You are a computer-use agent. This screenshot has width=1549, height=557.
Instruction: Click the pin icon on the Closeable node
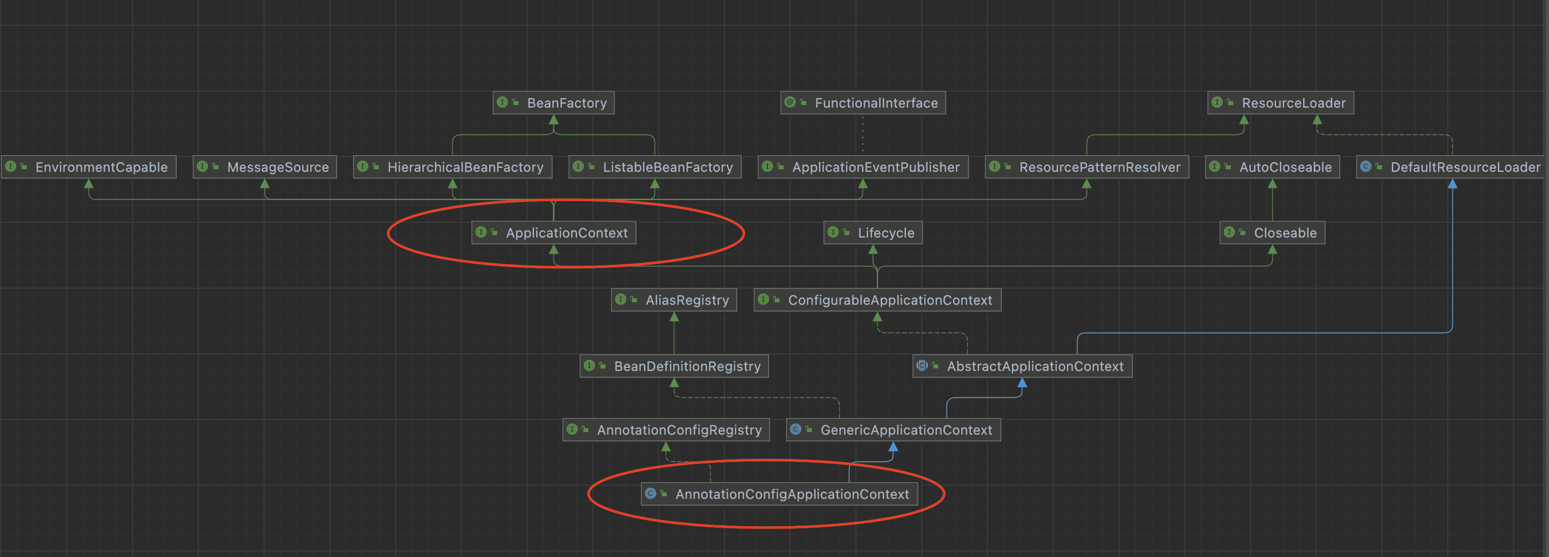point(1242,233)
